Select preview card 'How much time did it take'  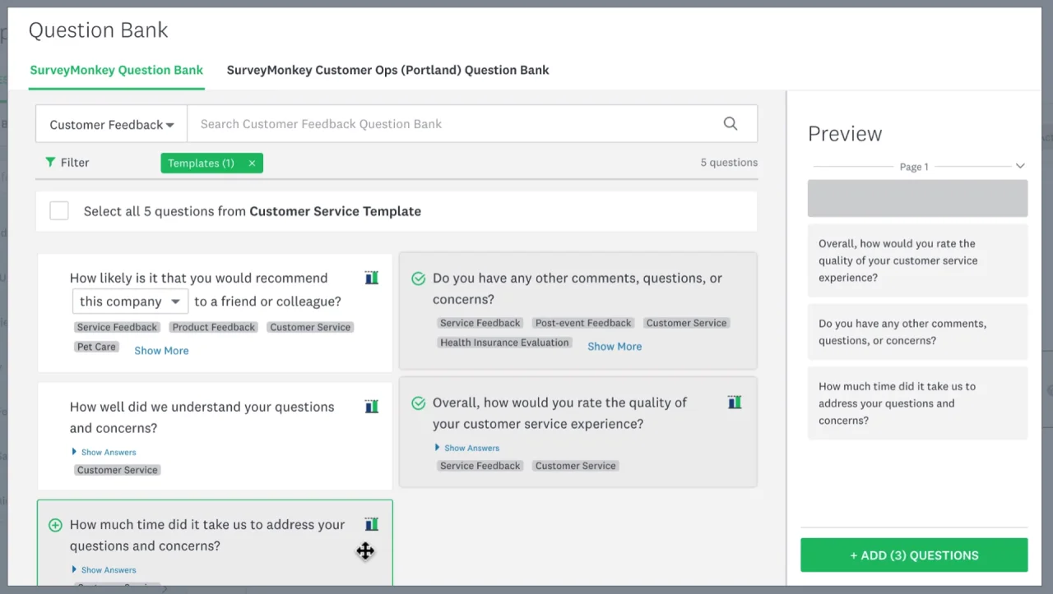917,403
